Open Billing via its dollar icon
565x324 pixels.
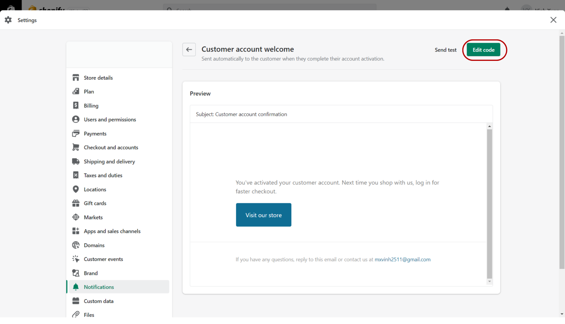tap(76, 105)
